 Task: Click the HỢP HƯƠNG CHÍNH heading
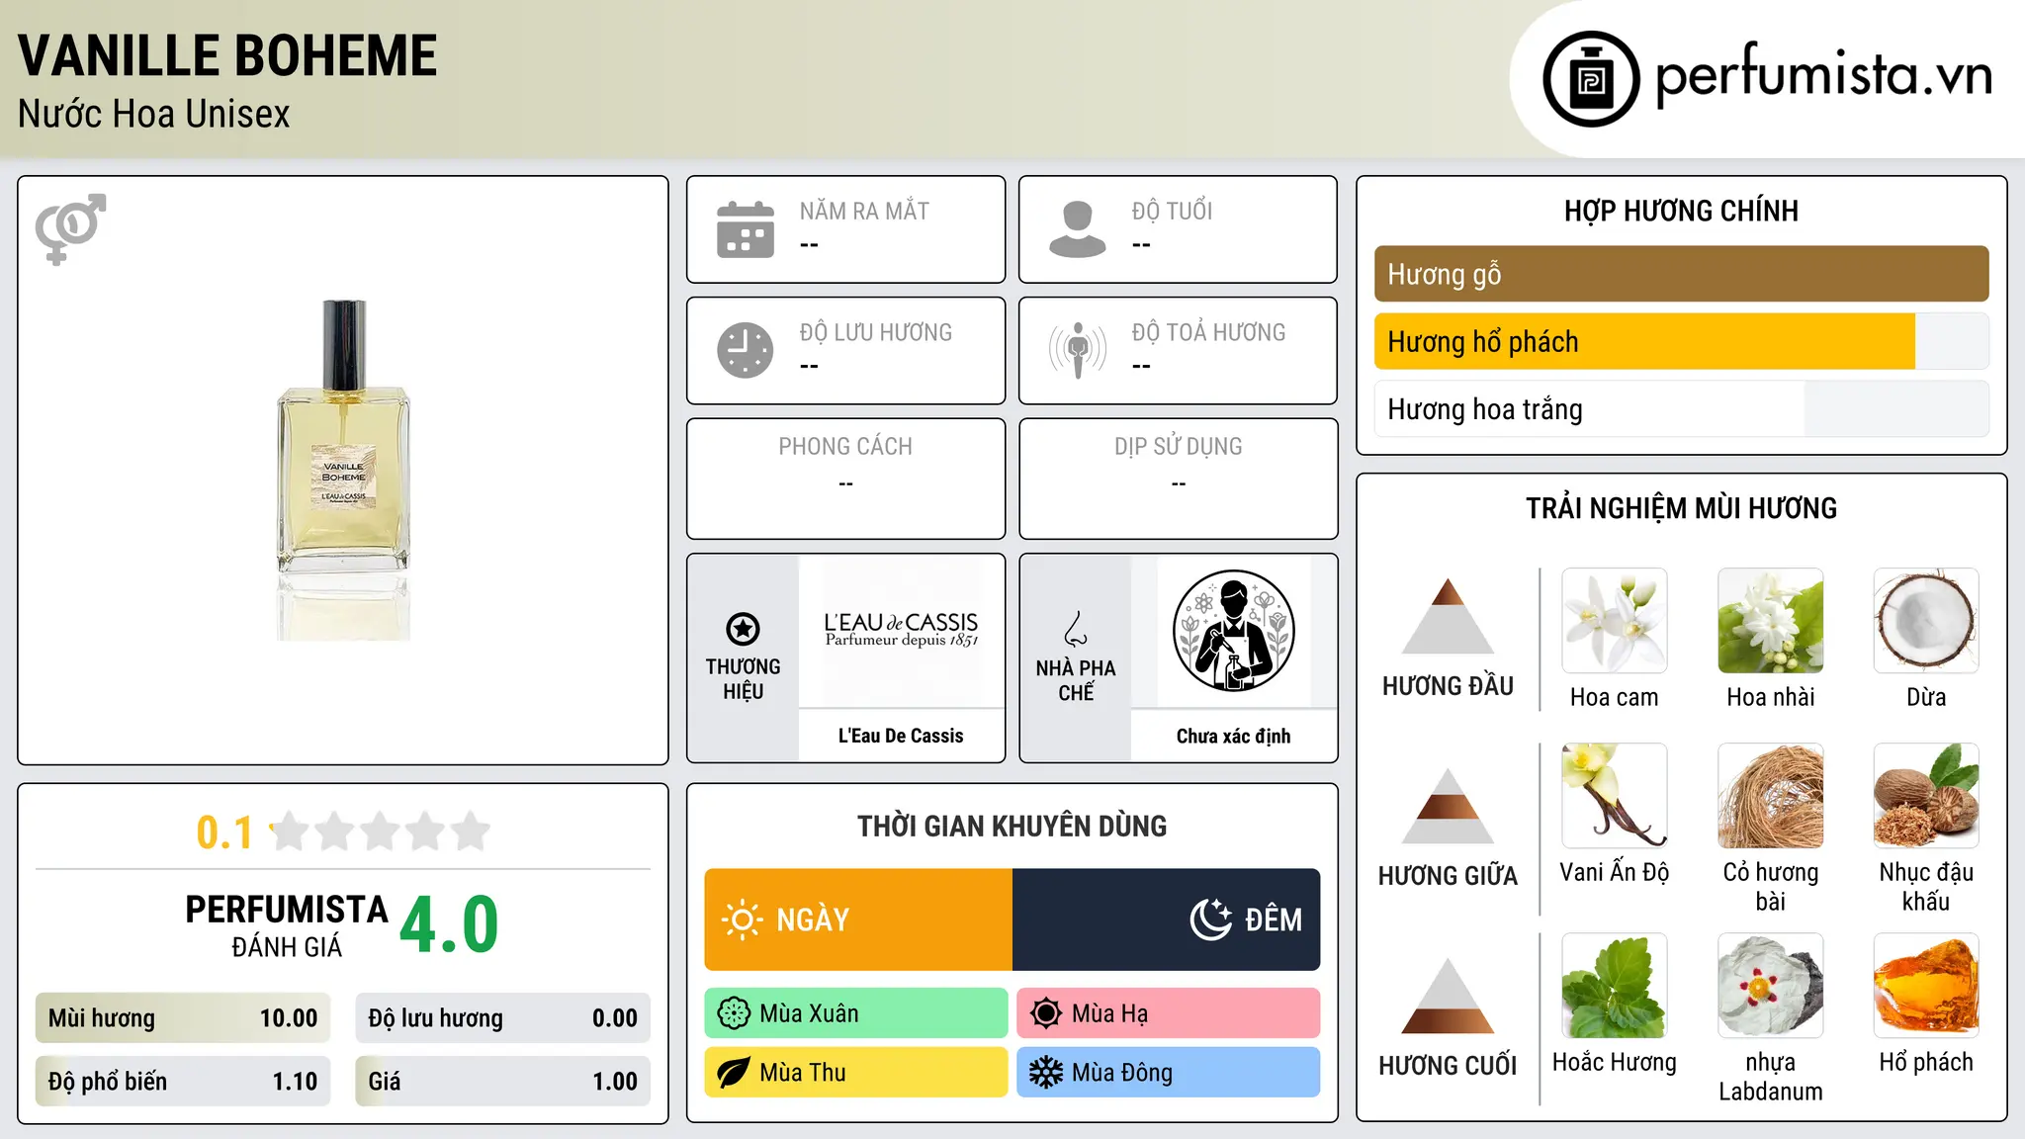click(x=1681, y=211)
